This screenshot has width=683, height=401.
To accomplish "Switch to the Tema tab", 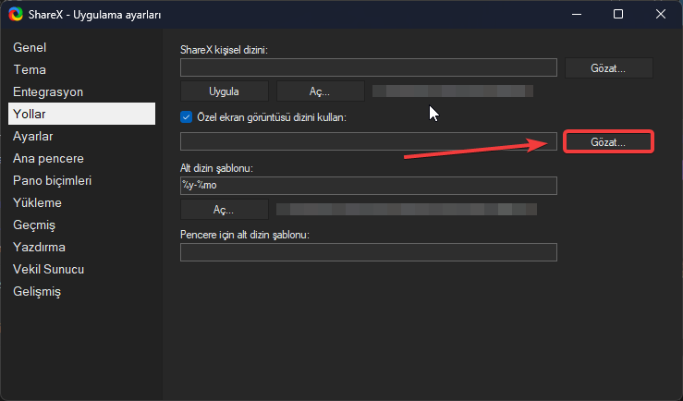I will [81, 69].
